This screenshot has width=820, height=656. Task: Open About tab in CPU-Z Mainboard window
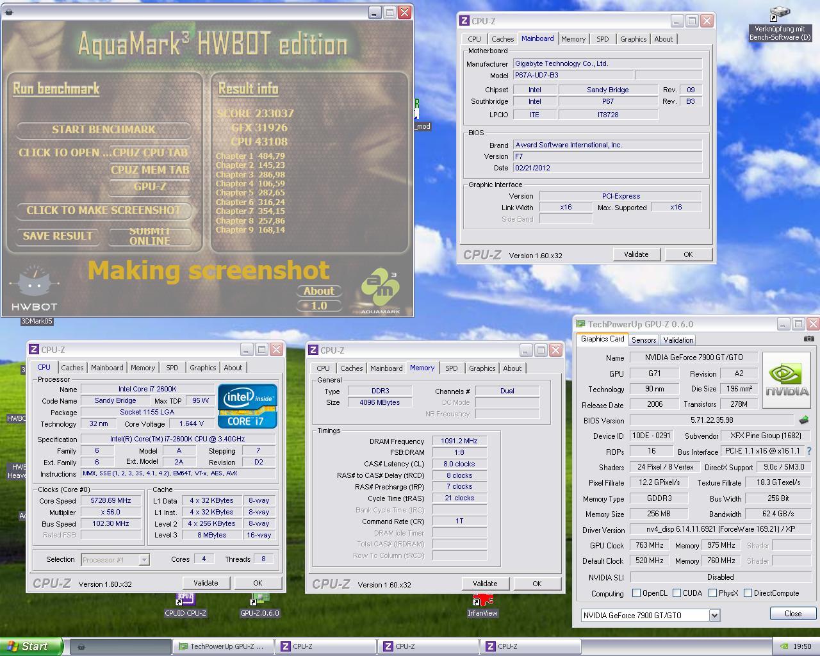664,39
